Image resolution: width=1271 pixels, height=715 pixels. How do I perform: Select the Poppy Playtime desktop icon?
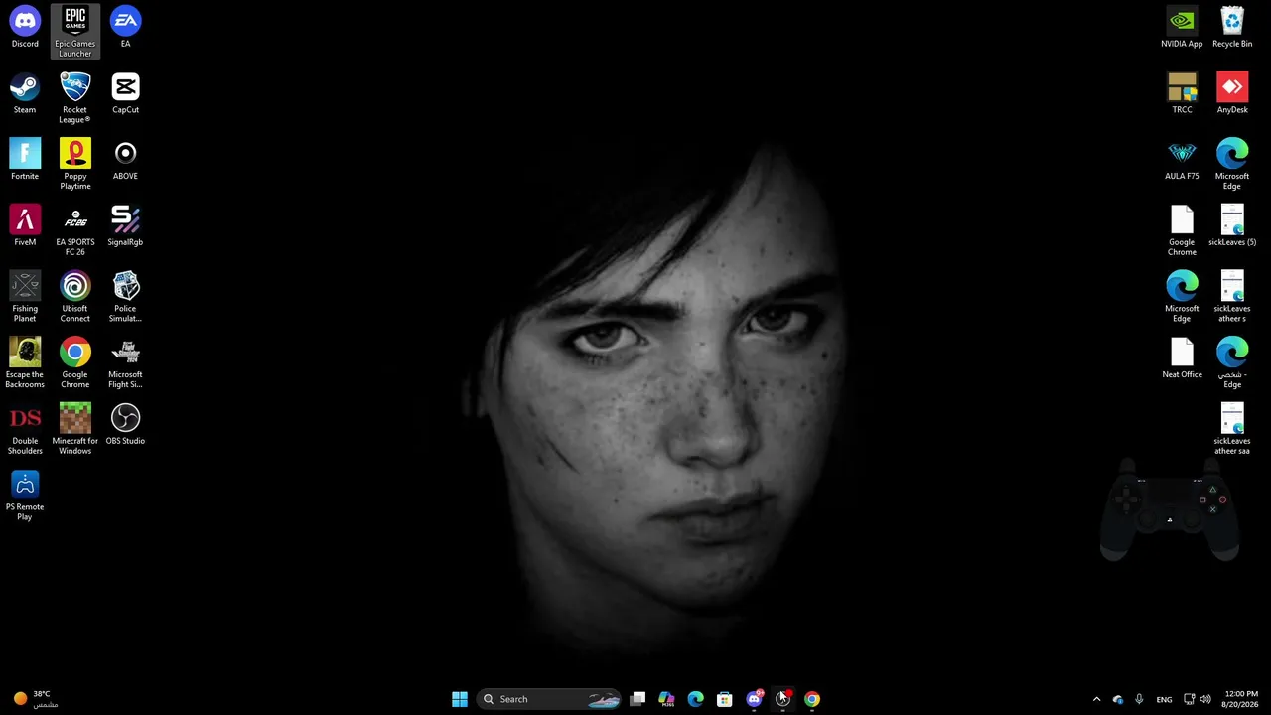click(x=74, y=164)
